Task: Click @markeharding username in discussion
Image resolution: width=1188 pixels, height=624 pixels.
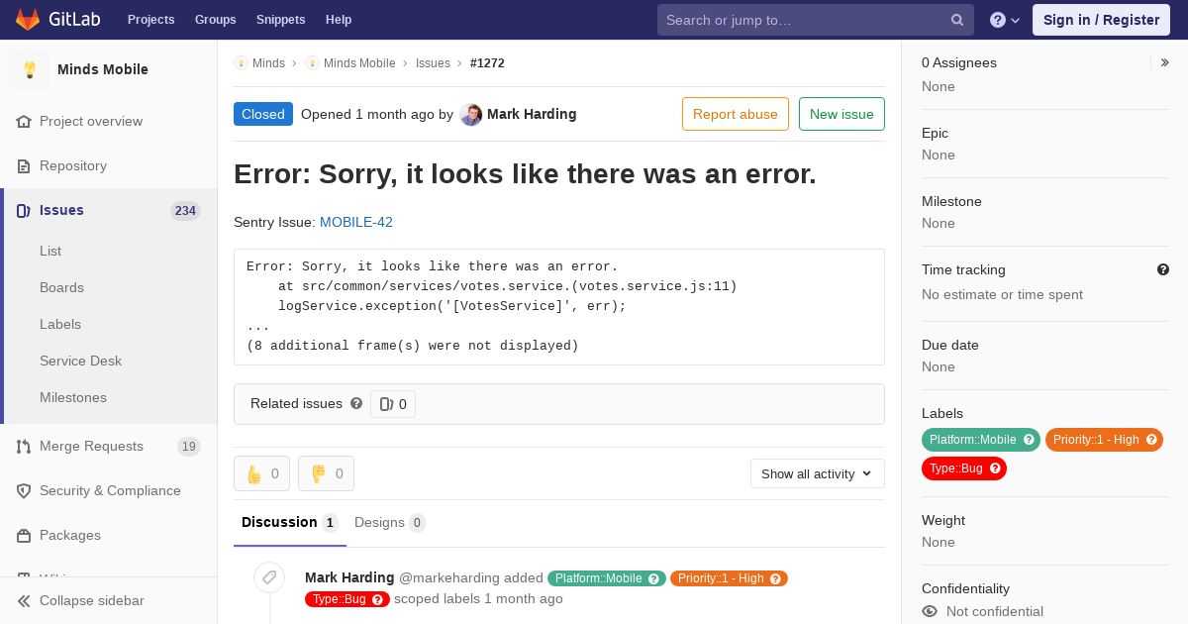Action: [x=450, y=577]
